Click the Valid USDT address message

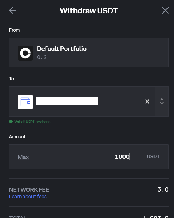[x=32, y=122]
